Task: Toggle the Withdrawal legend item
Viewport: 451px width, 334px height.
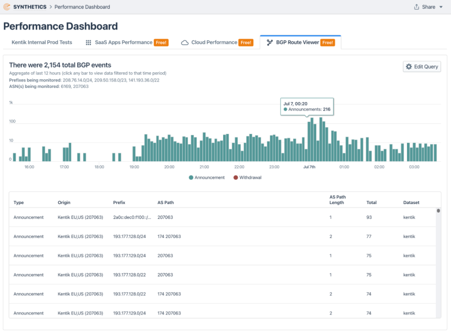Action: [247, 177]
